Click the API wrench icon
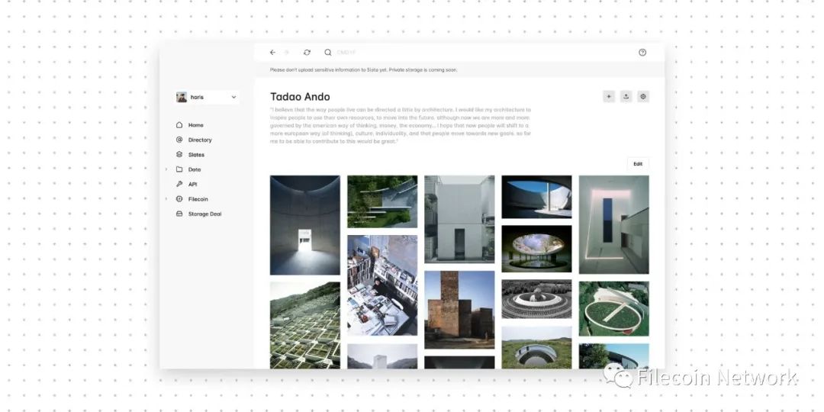The width and height of the screenshot is (824, 412). tap(179, 185)
